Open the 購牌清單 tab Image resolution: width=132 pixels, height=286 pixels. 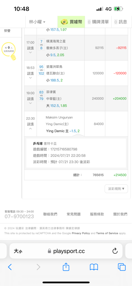click(x=98, y=22)
